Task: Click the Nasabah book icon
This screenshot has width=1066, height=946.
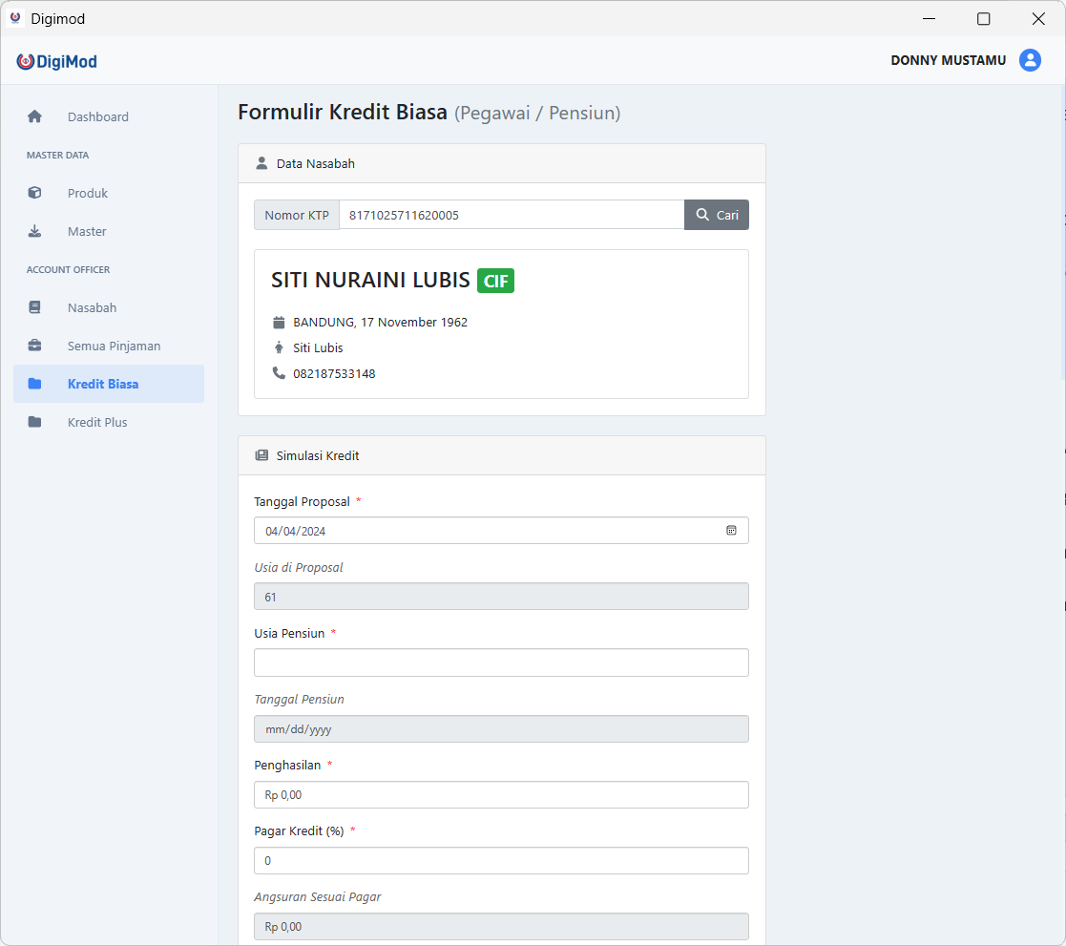Action: click(x=35, y=307)
